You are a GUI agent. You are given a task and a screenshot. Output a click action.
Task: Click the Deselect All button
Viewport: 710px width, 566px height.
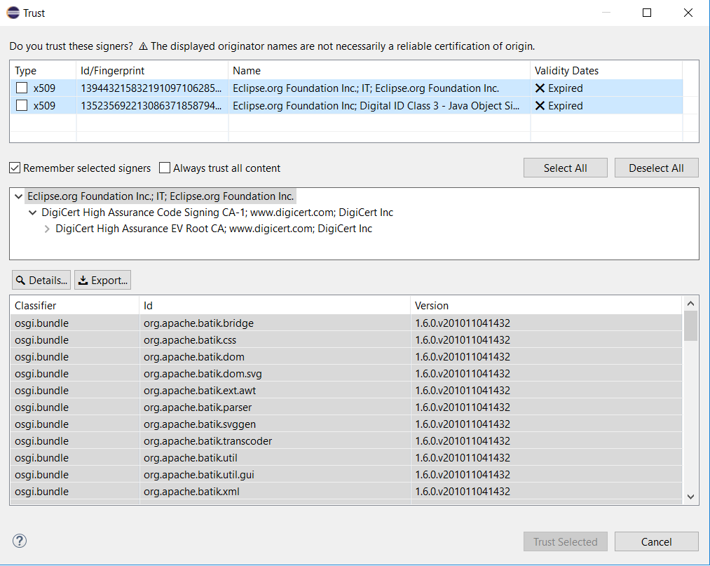(656, 168)
